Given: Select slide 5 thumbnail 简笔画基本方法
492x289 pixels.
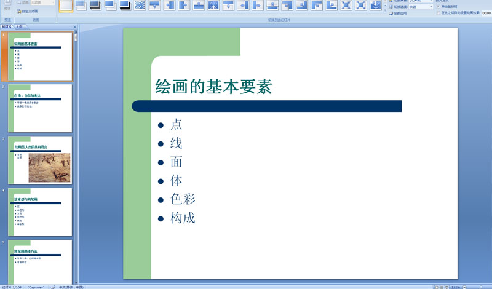Looking at the screenshot, I should point(40,262).
